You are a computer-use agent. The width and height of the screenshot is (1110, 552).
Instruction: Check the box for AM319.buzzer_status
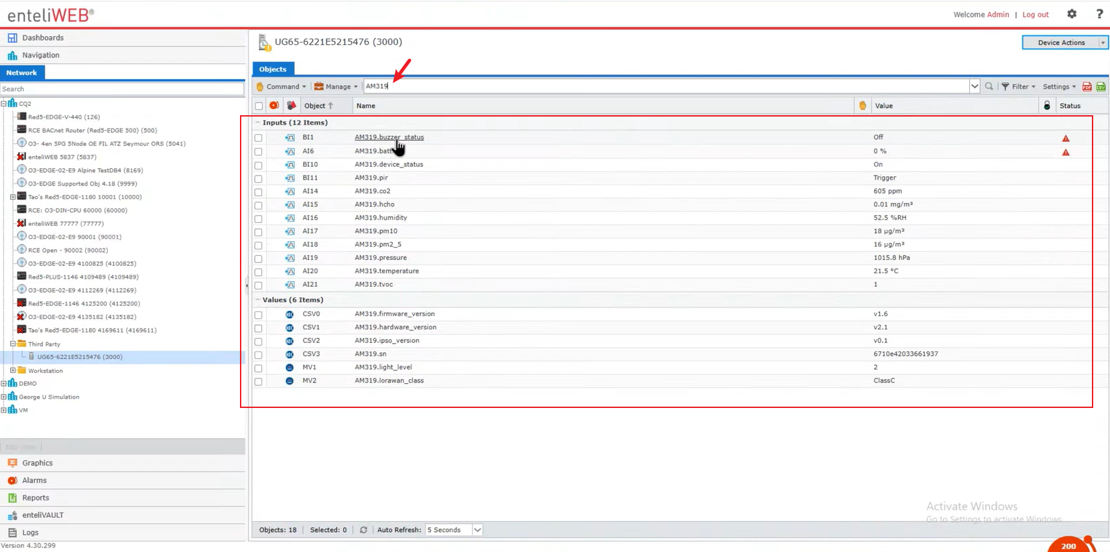(258, 138)
